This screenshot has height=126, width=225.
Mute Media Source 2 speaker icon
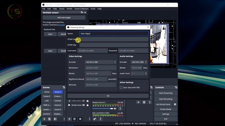coord(115,108)
